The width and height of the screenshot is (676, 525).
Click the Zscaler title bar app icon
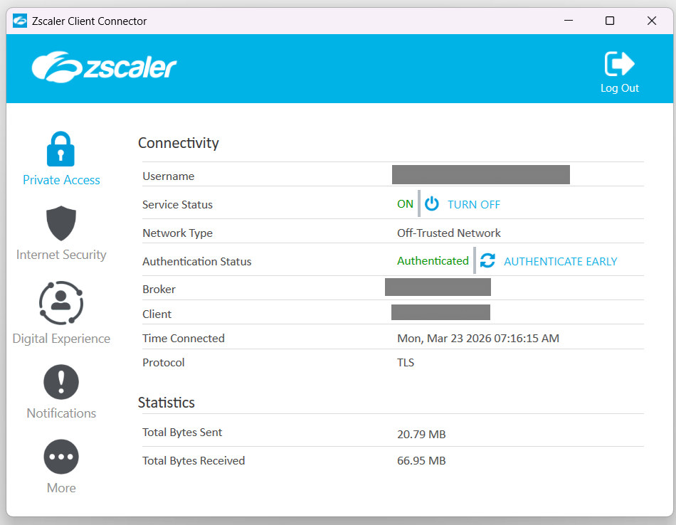coord(20,21)
